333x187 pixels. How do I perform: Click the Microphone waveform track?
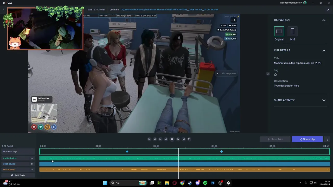184,170
